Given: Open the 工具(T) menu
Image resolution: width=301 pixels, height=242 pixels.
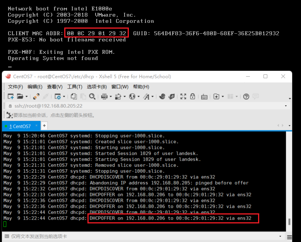Looking at the screenshot, I should pos(75,87).
